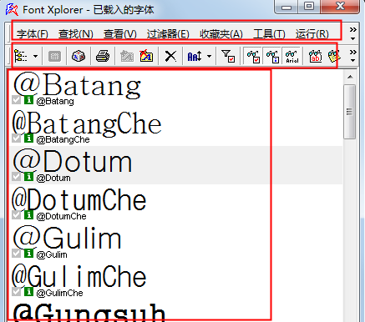
Task: Click the funnel filter icon
Action: click(228, 57)
